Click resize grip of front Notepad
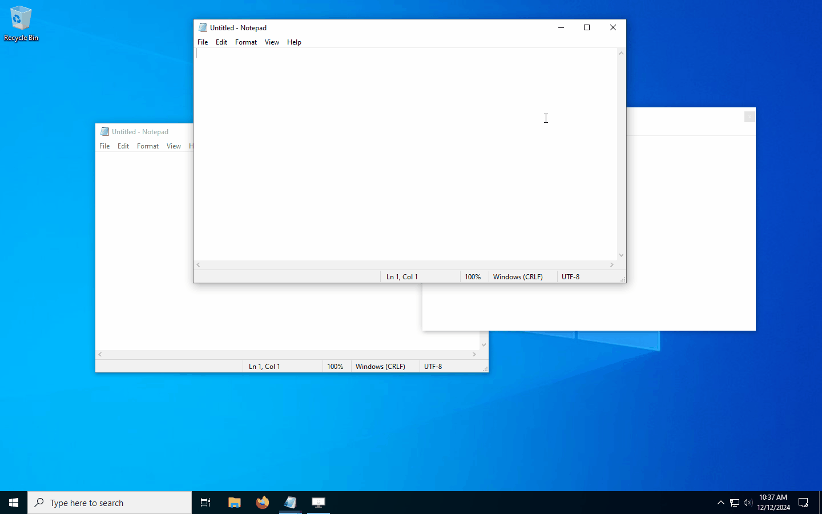The width and height of the screenshot is (822, 514). (622, 279)
